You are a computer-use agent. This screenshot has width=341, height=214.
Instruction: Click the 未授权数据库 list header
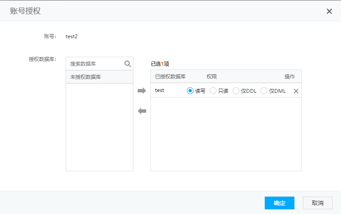(86, 77)
